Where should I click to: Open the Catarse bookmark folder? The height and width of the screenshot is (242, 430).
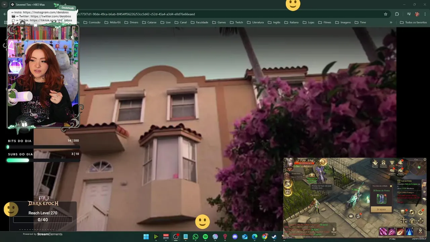[149, 23]
